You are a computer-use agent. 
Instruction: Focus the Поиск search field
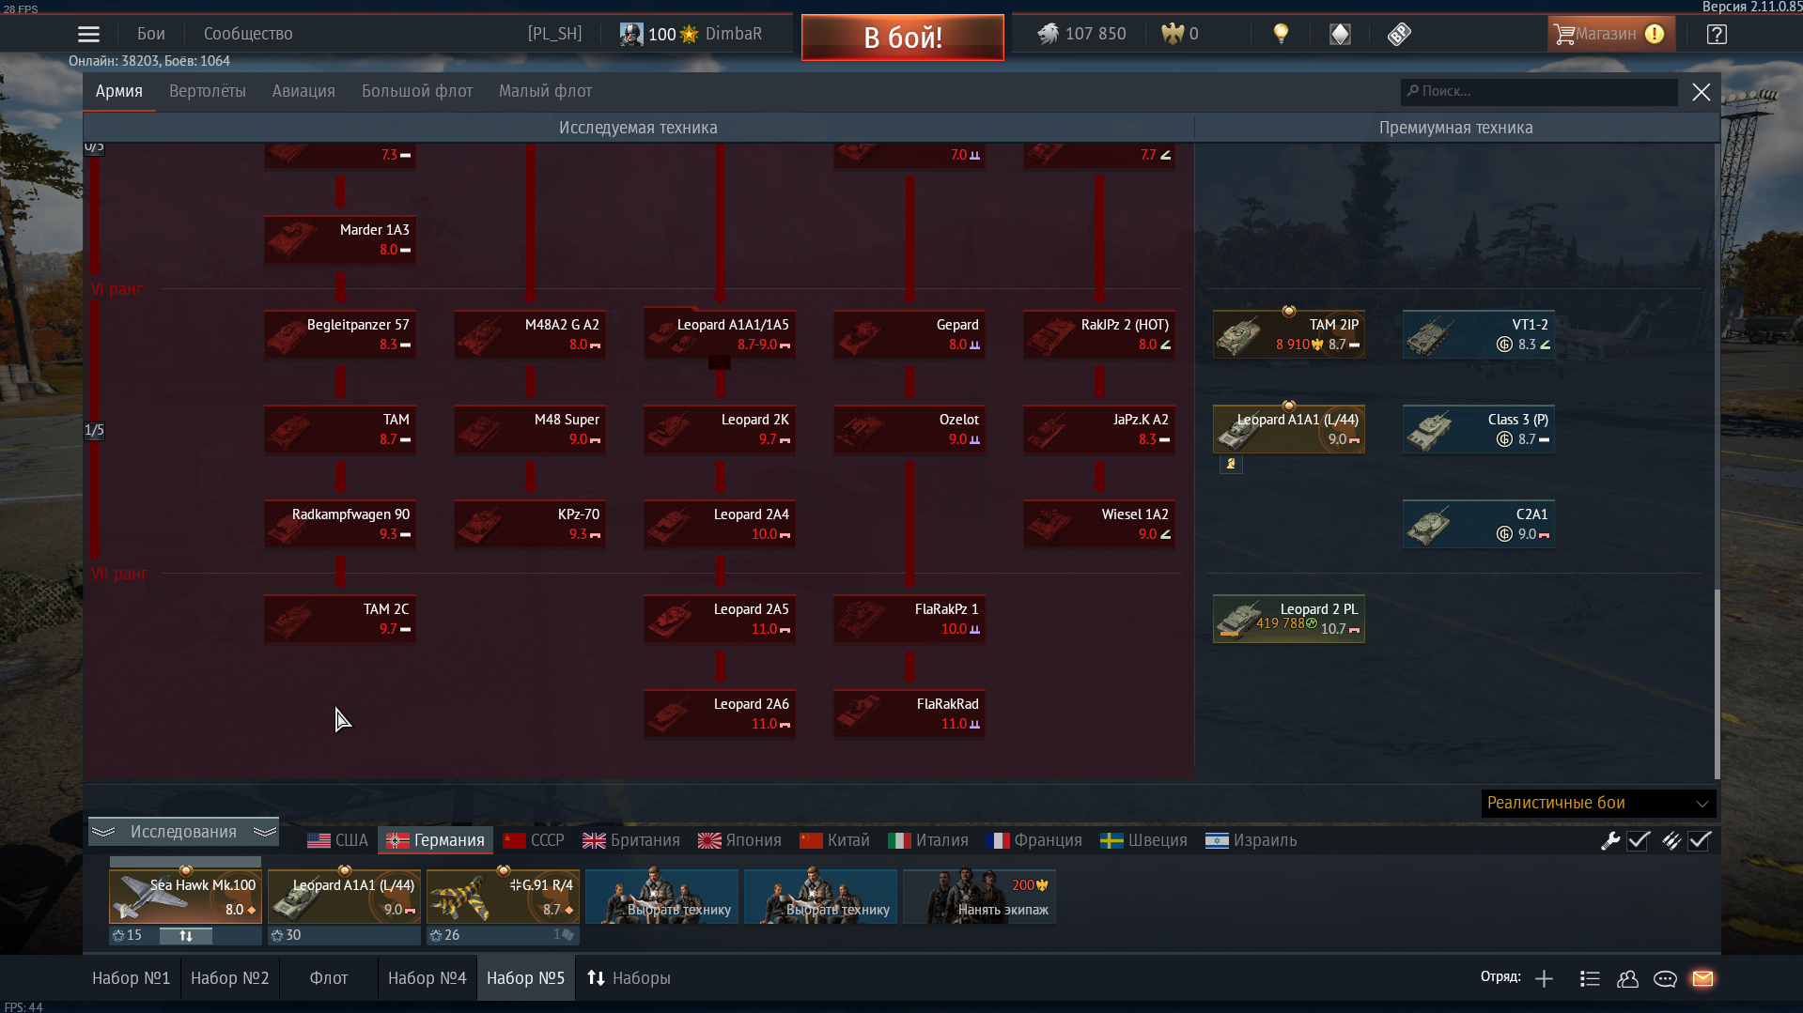click(x=1539, y=91)
